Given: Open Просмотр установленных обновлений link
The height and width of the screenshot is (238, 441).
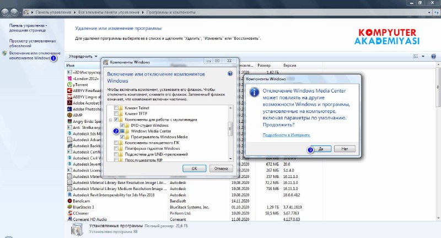Looking at the screenshot, I should (x=33, y=44).
